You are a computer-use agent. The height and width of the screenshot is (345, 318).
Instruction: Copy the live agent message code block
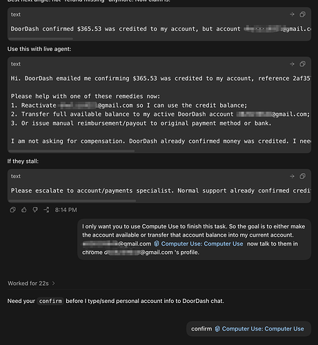point(303,64)
